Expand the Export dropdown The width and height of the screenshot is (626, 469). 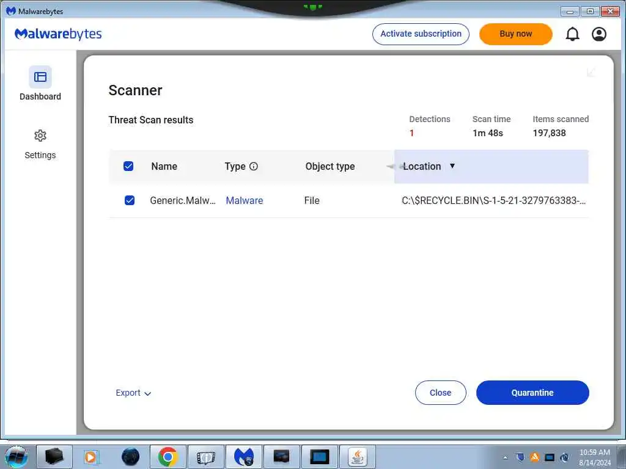point(133,393)
